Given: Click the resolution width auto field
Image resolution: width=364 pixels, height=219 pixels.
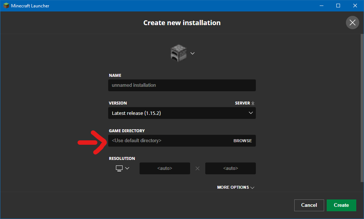Looking at the screenshot, I should tap(165, 168).
